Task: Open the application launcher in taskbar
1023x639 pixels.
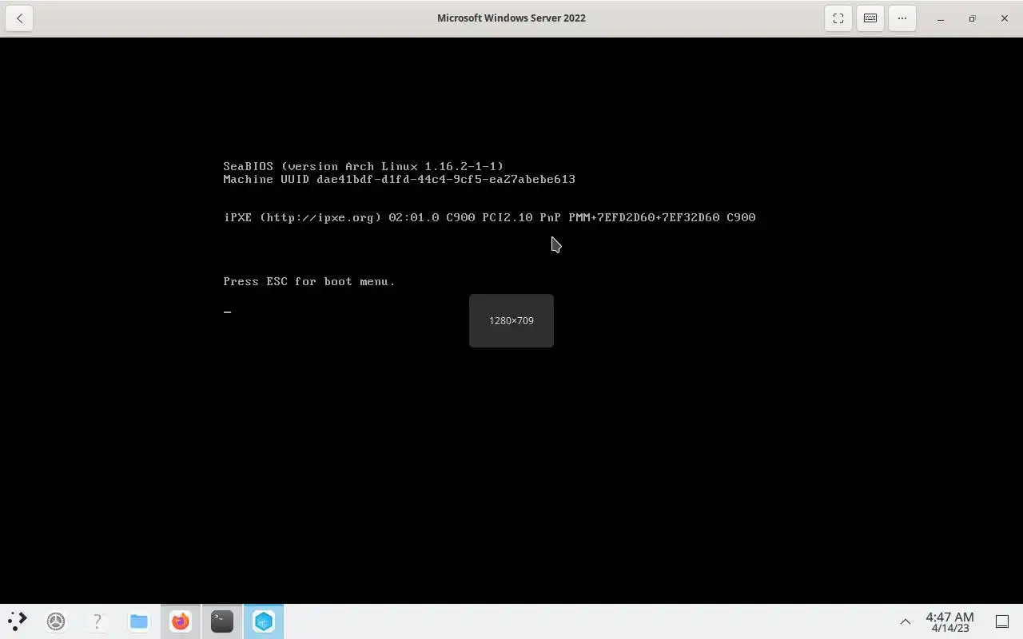Action: tap(18, 621)
